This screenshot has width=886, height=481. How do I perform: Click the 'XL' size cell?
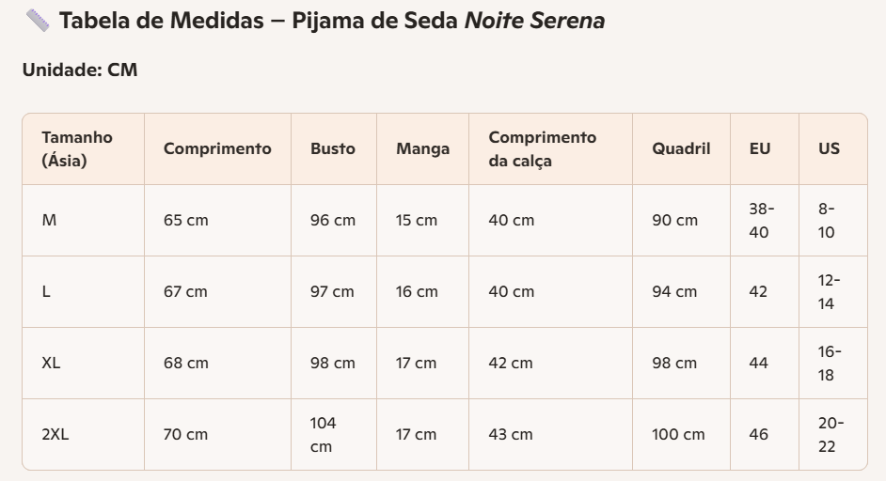[x=51, y=364]
